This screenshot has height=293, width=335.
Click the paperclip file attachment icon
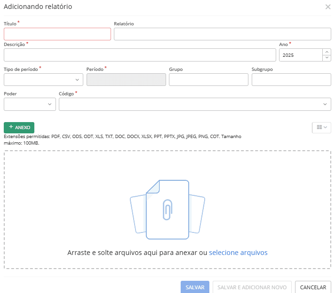pos(167,209)
